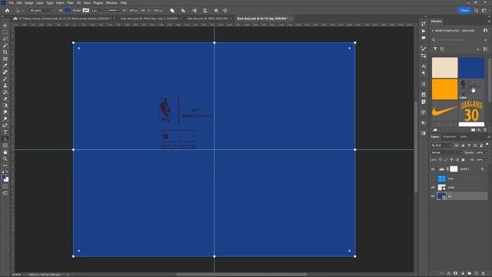The height and width of the screenshot is (277, 492).
Task: Open the path operations icon in options bar
Action: click(172, 10)
